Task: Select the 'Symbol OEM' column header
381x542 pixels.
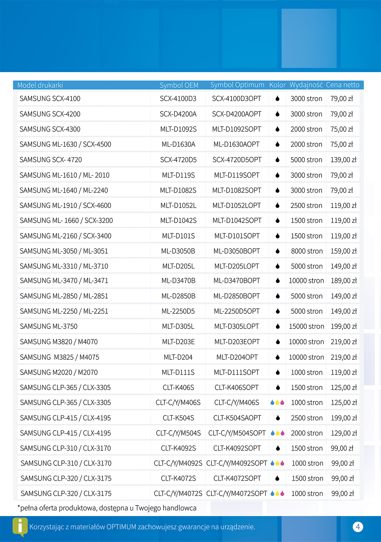Action: [x=179, y=85]
